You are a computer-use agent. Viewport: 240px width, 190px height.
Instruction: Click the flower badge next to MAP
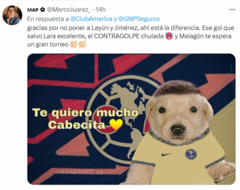click(42, 10)
